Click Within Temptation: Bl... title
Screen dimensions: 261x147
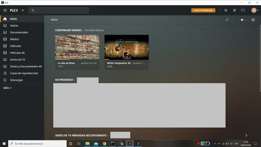pos(119,63)
